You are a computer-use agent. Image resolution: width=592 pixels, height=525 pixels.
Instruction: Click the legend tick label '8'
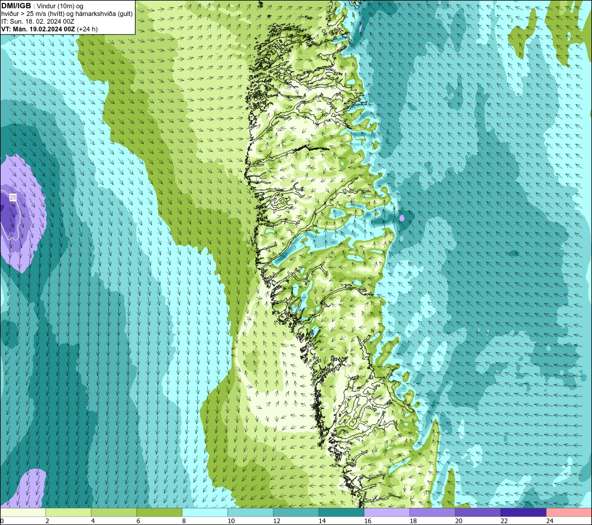point(184,521)
